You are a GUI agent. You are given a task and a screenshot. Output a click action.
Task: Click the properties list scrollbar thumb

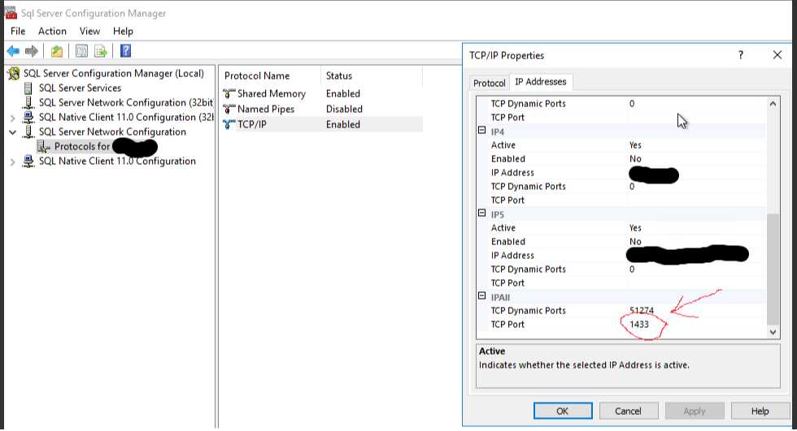[x=773, y=269]
